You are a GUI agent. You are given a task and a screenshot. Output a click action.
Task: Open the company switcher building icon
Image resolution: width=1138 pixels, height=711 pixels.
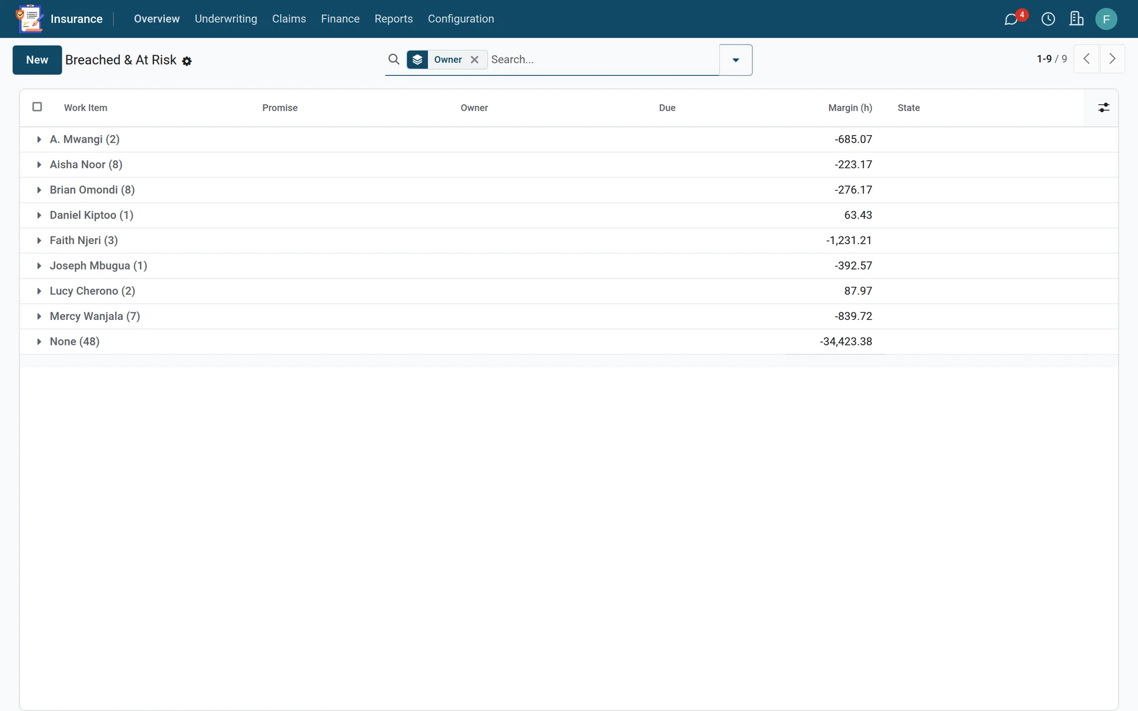coord(1076,19)
